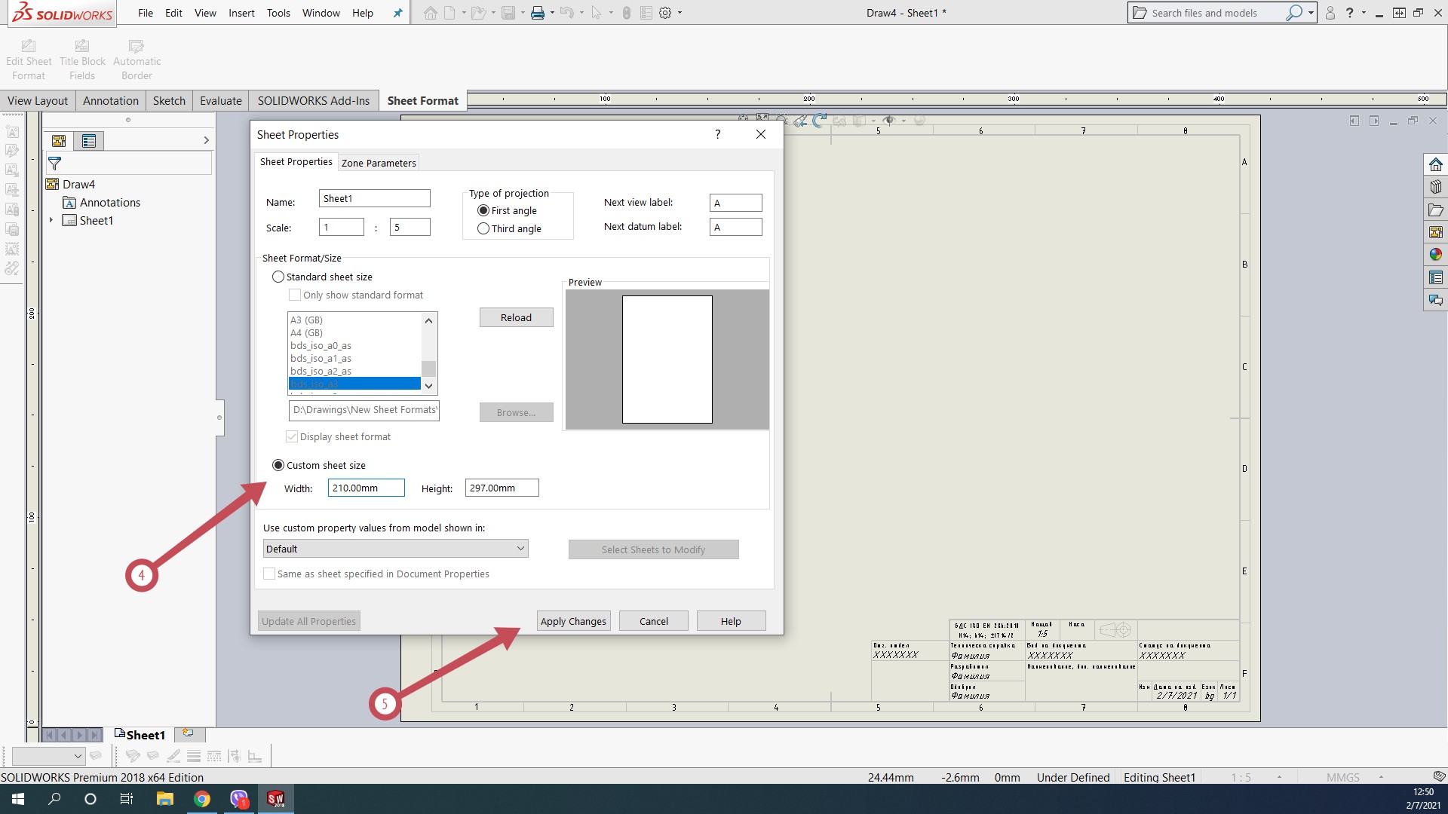Click the Title Block Fields icon

pos(82,46)
